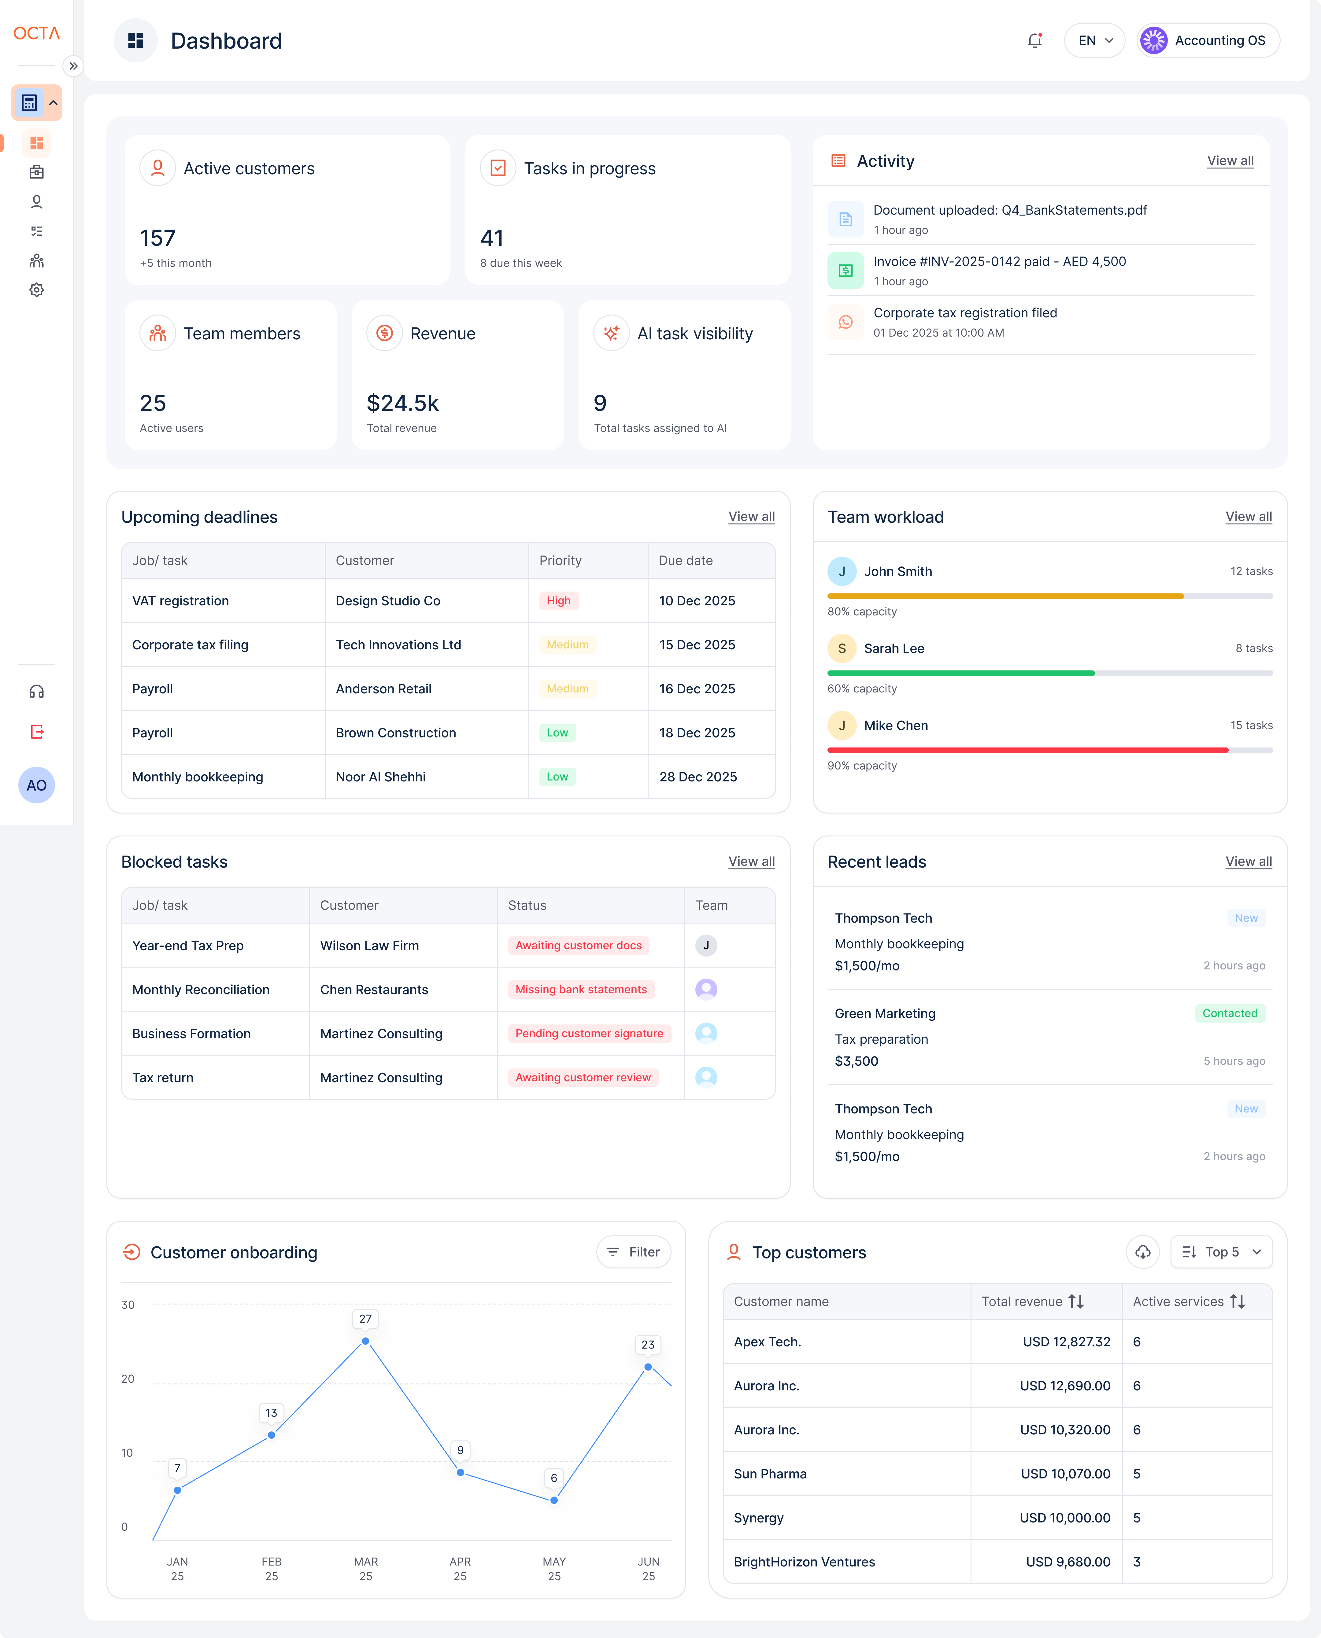Open notifications via the bell icon

click(1035, 40)
